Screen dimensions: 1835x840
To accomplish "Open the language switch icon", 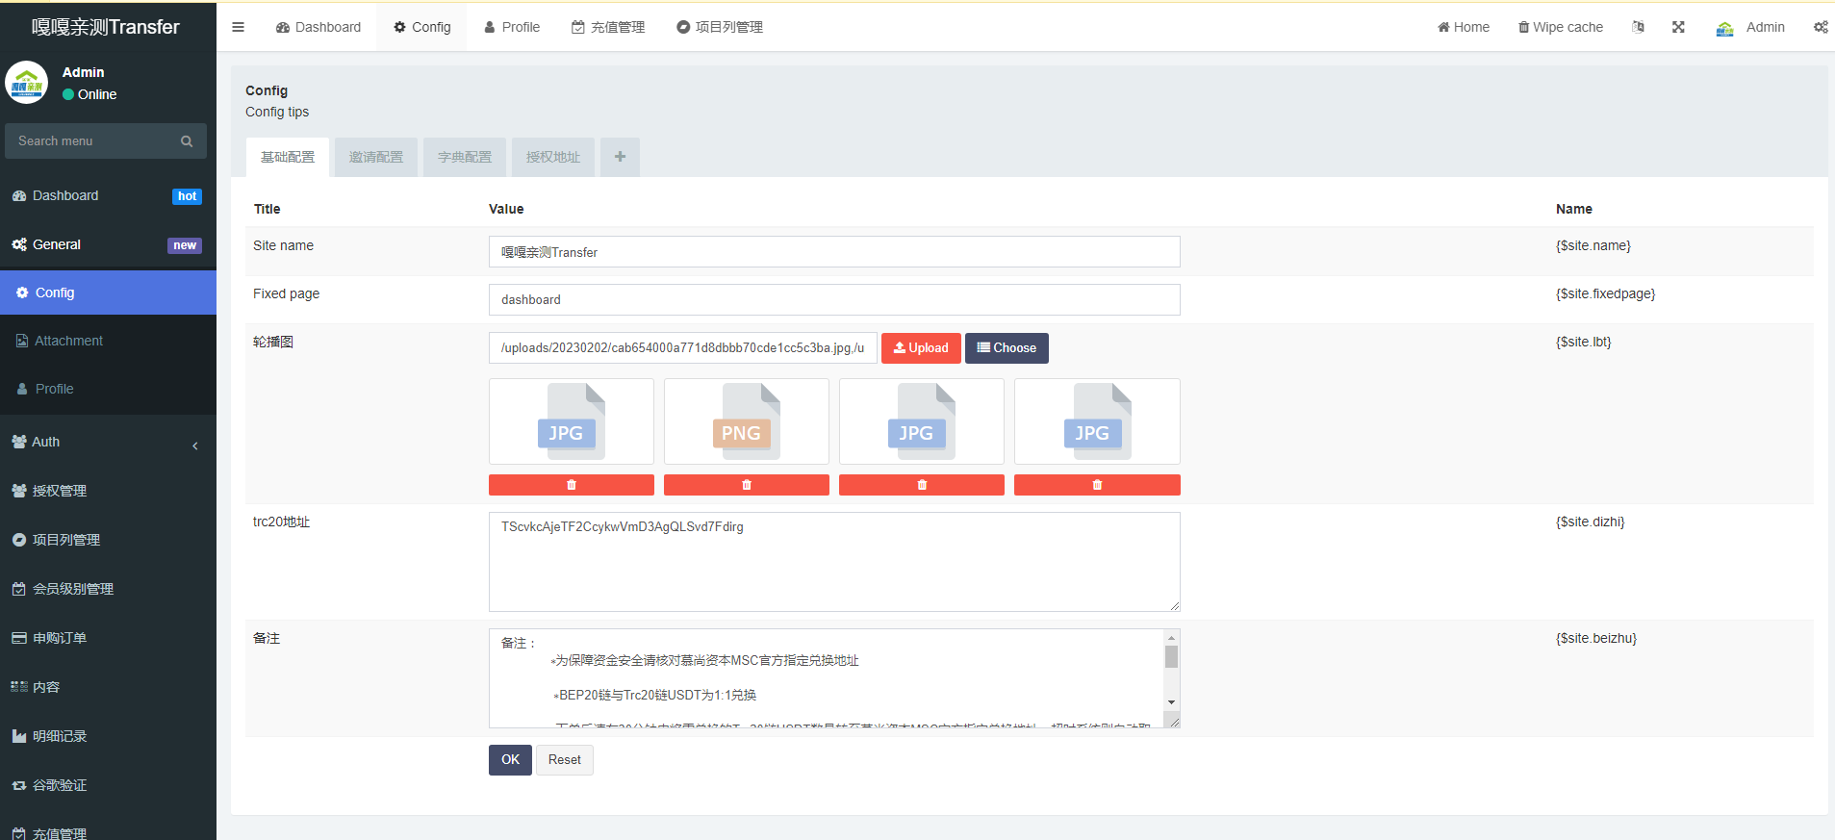I will point(1638,27).
